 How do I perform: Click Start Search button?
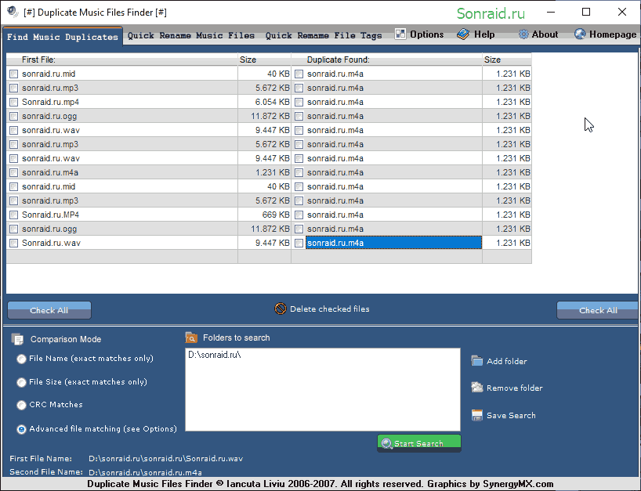[419, 443]
